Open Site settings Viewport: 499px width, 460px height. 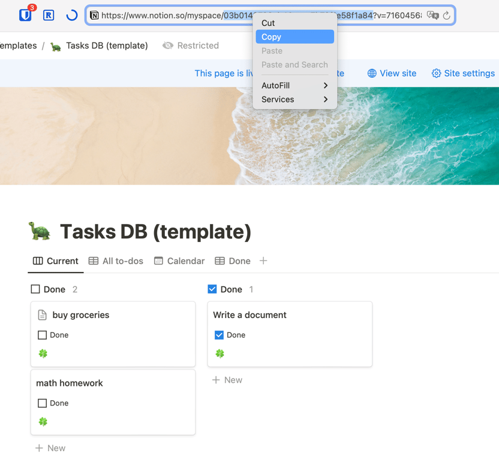tap(463, 74)
